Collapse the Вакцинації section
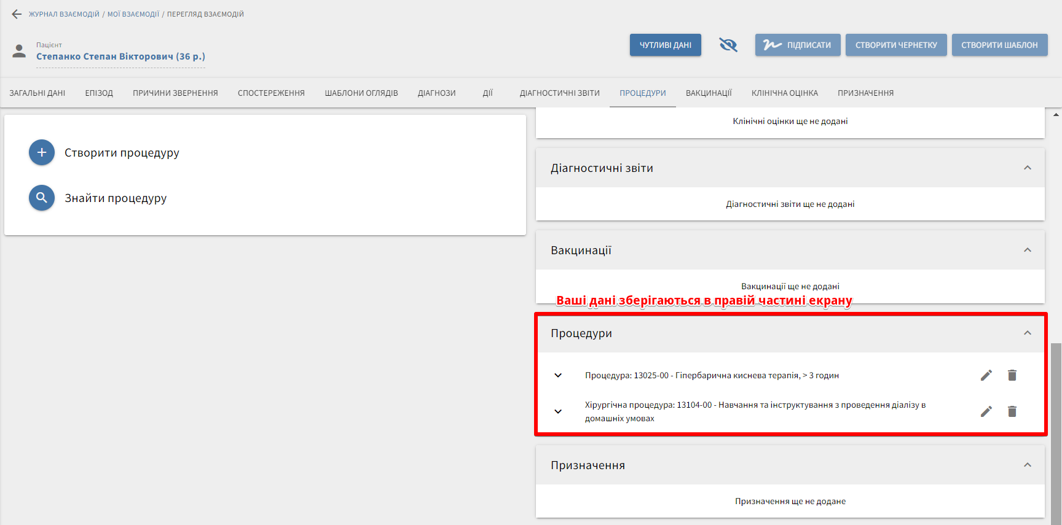 pos(1027,251)
